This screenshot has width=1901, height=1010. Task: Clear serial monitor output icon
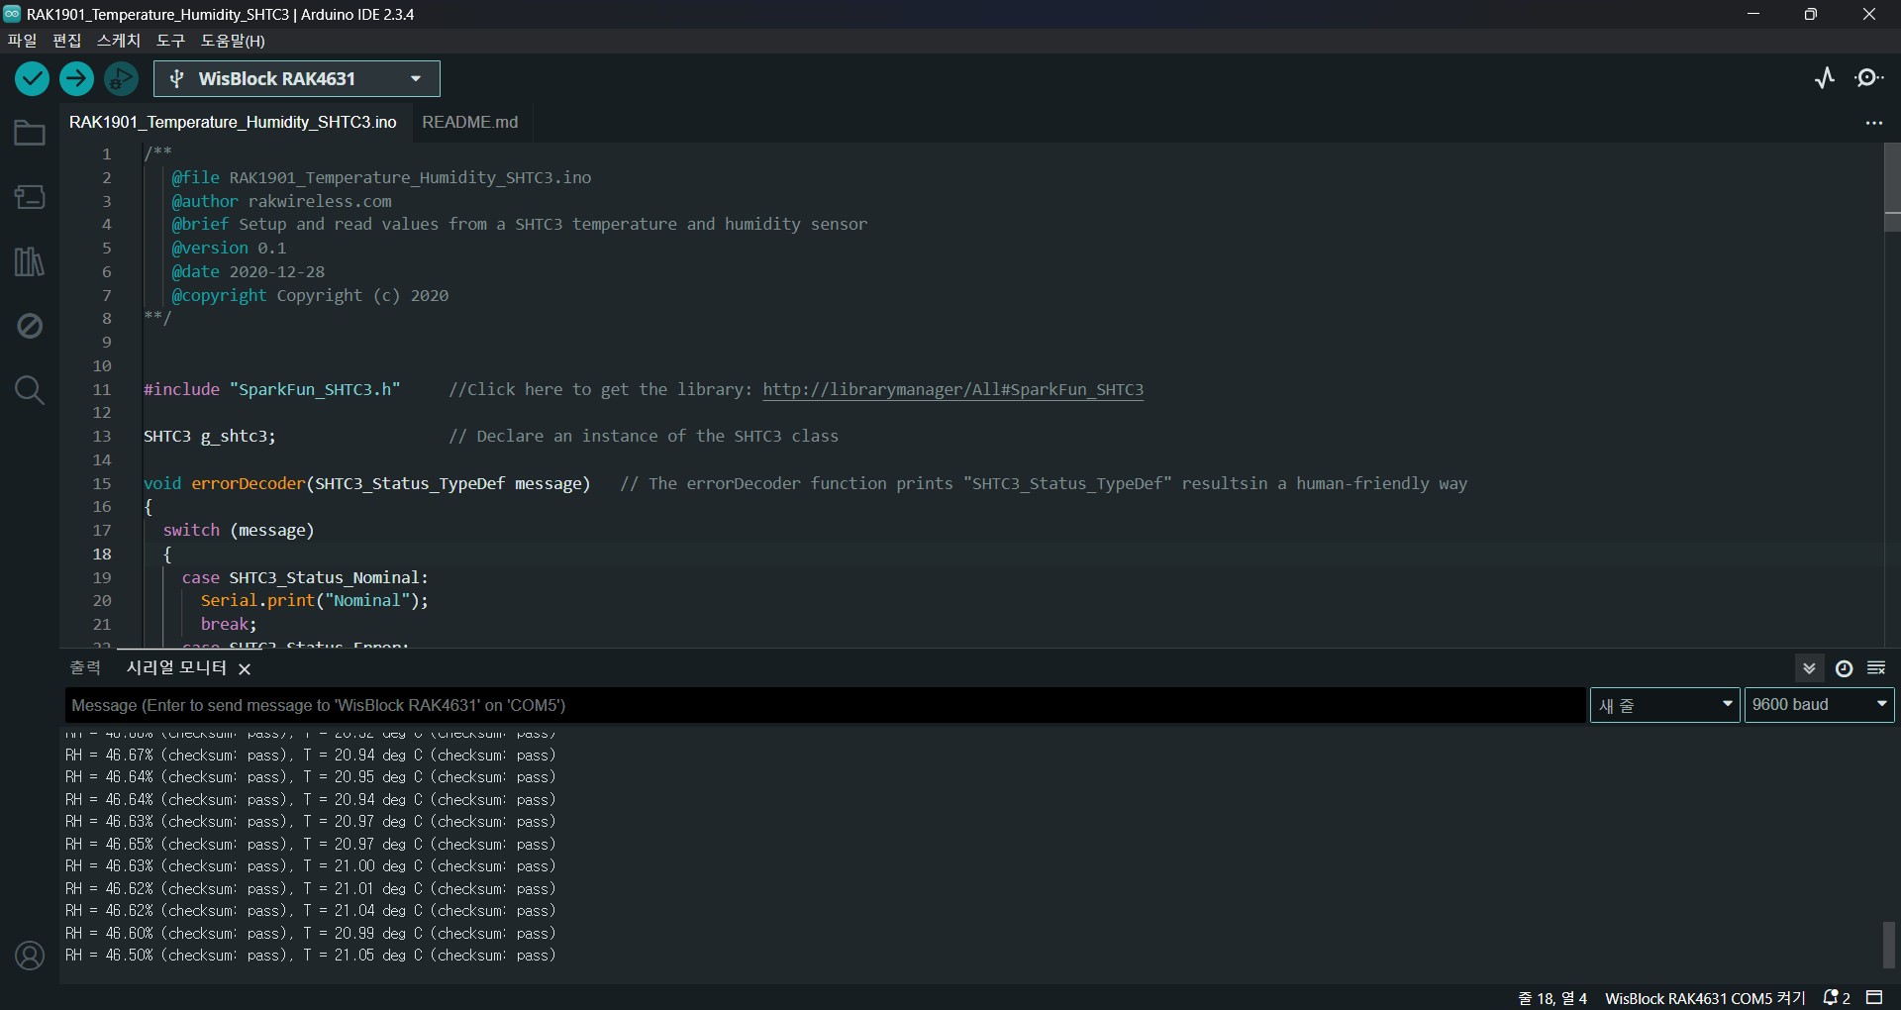(1876, 668)
